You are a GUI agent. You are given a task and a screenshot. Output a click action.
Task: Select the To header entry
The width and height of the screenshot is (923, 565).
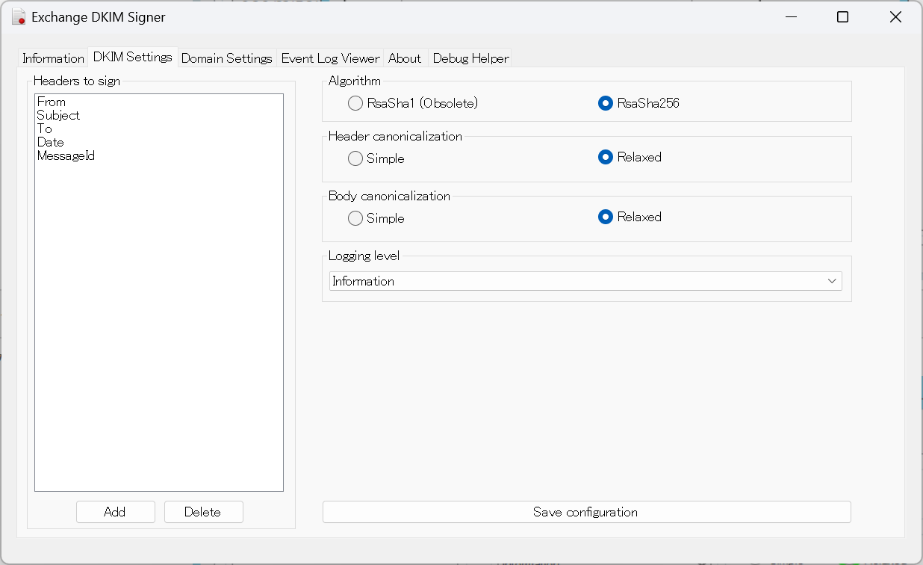(159, 129)
